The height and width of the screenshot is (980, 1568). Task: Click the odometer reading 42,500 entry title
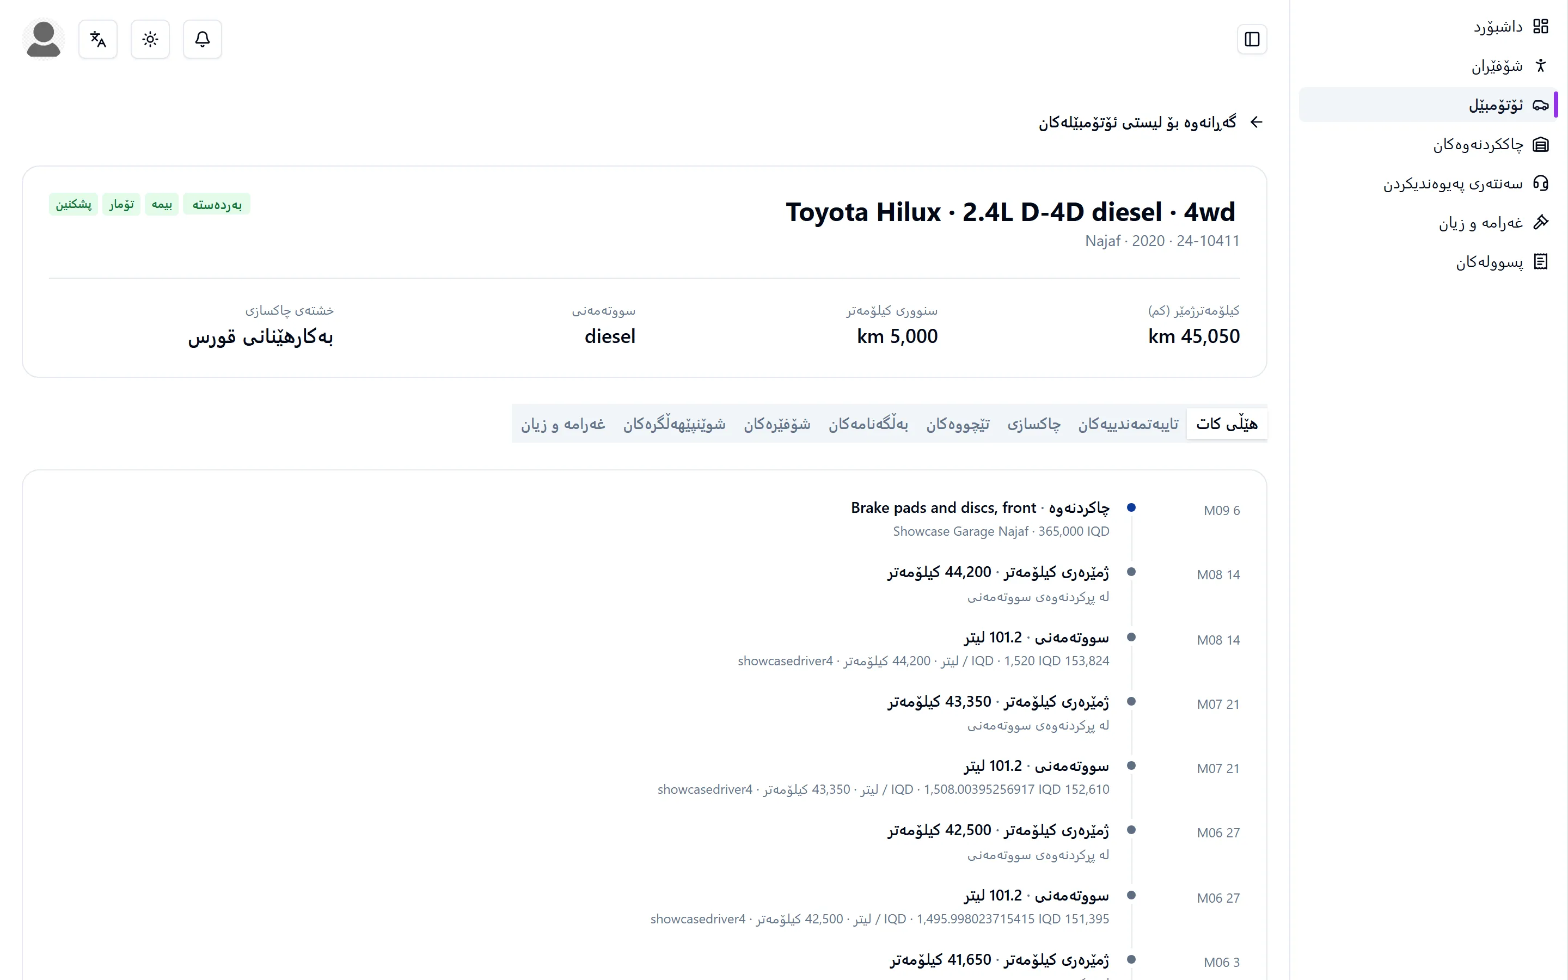click(998, 830)
